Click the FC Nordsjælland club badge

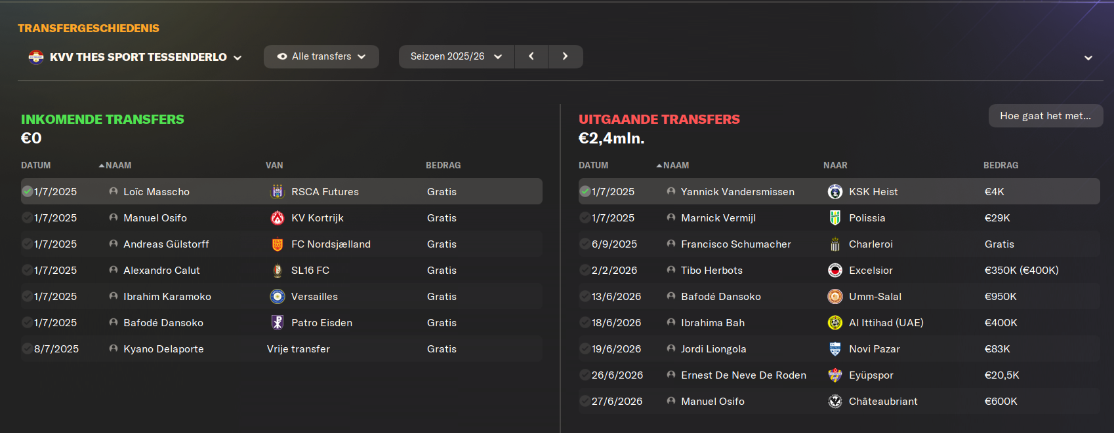(278, 244)
